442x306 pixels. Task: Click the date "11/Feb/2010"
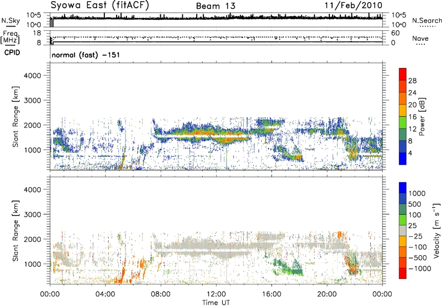[354, 6]
